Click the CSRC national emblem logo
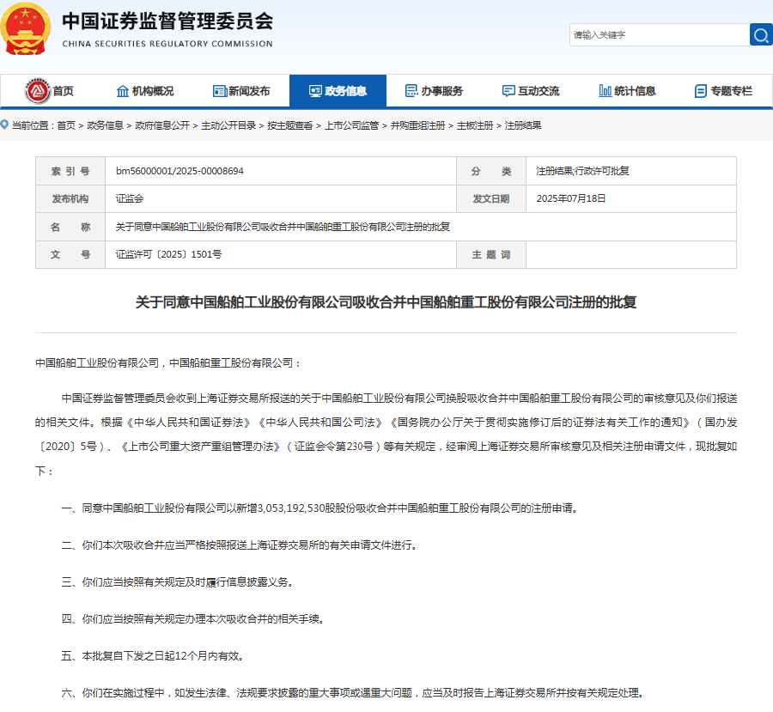This screenshot has height=712, width=773. coord(26,30)
